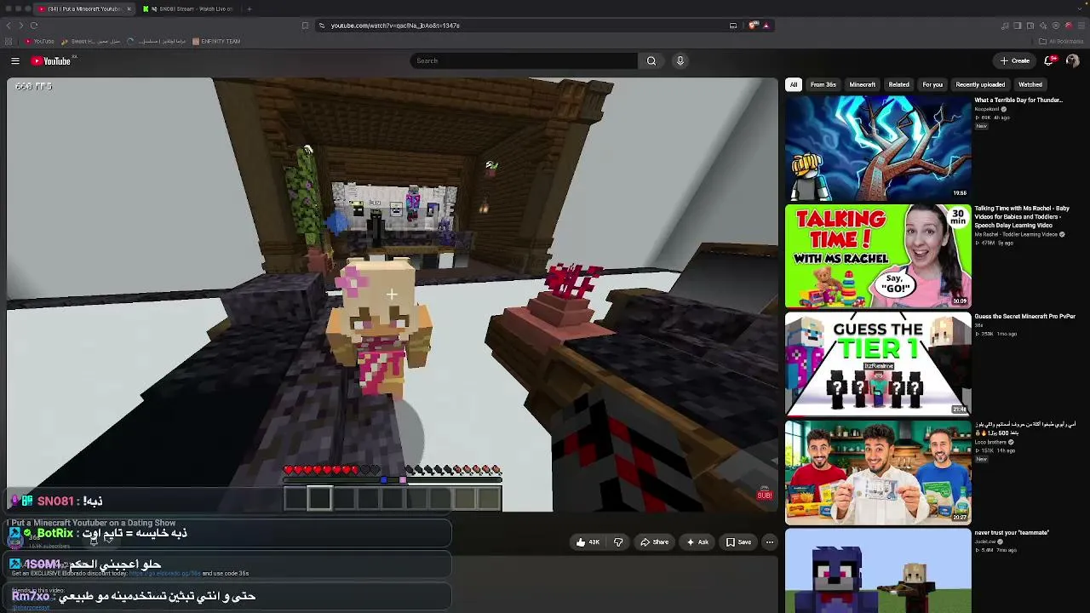The image size is (1090, 613).
Task: Reload the page in the browser
Action: [34, 26]
